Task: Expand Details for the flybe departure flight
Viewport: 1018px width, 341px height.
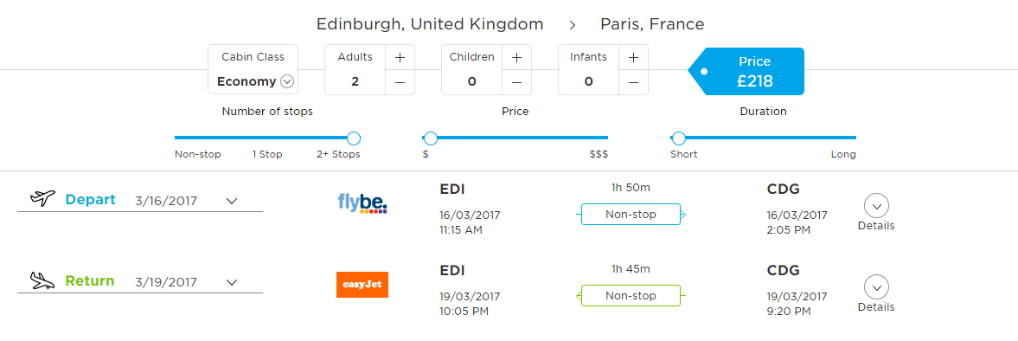Action: tap(876, 212)
